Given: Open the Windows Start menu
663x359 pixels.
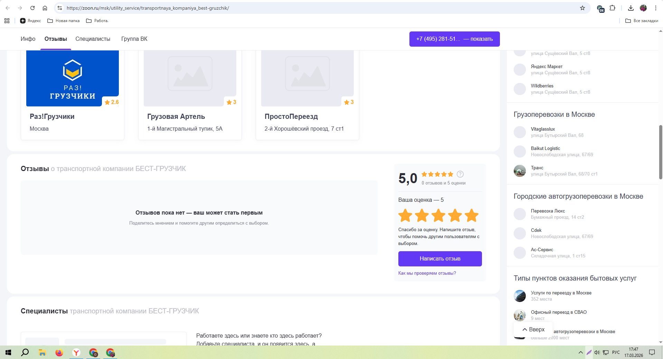Looking at the screenshot, I should [x=8, y=352].
